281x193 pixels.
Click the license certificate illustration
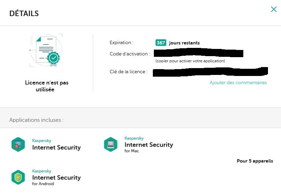46,51
